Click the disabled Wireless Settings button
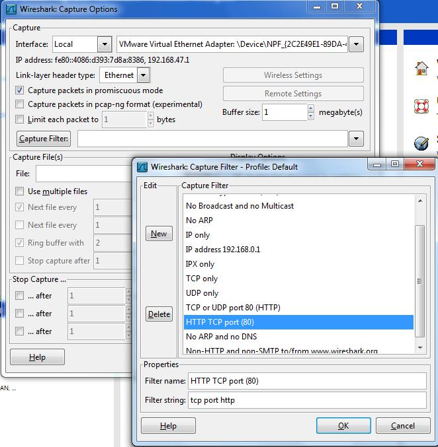The image size is (438, 447). click(x=293, y=75)
